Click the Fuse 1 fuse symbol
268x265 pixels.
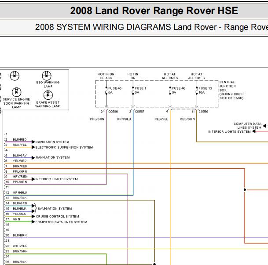point(133,91)
